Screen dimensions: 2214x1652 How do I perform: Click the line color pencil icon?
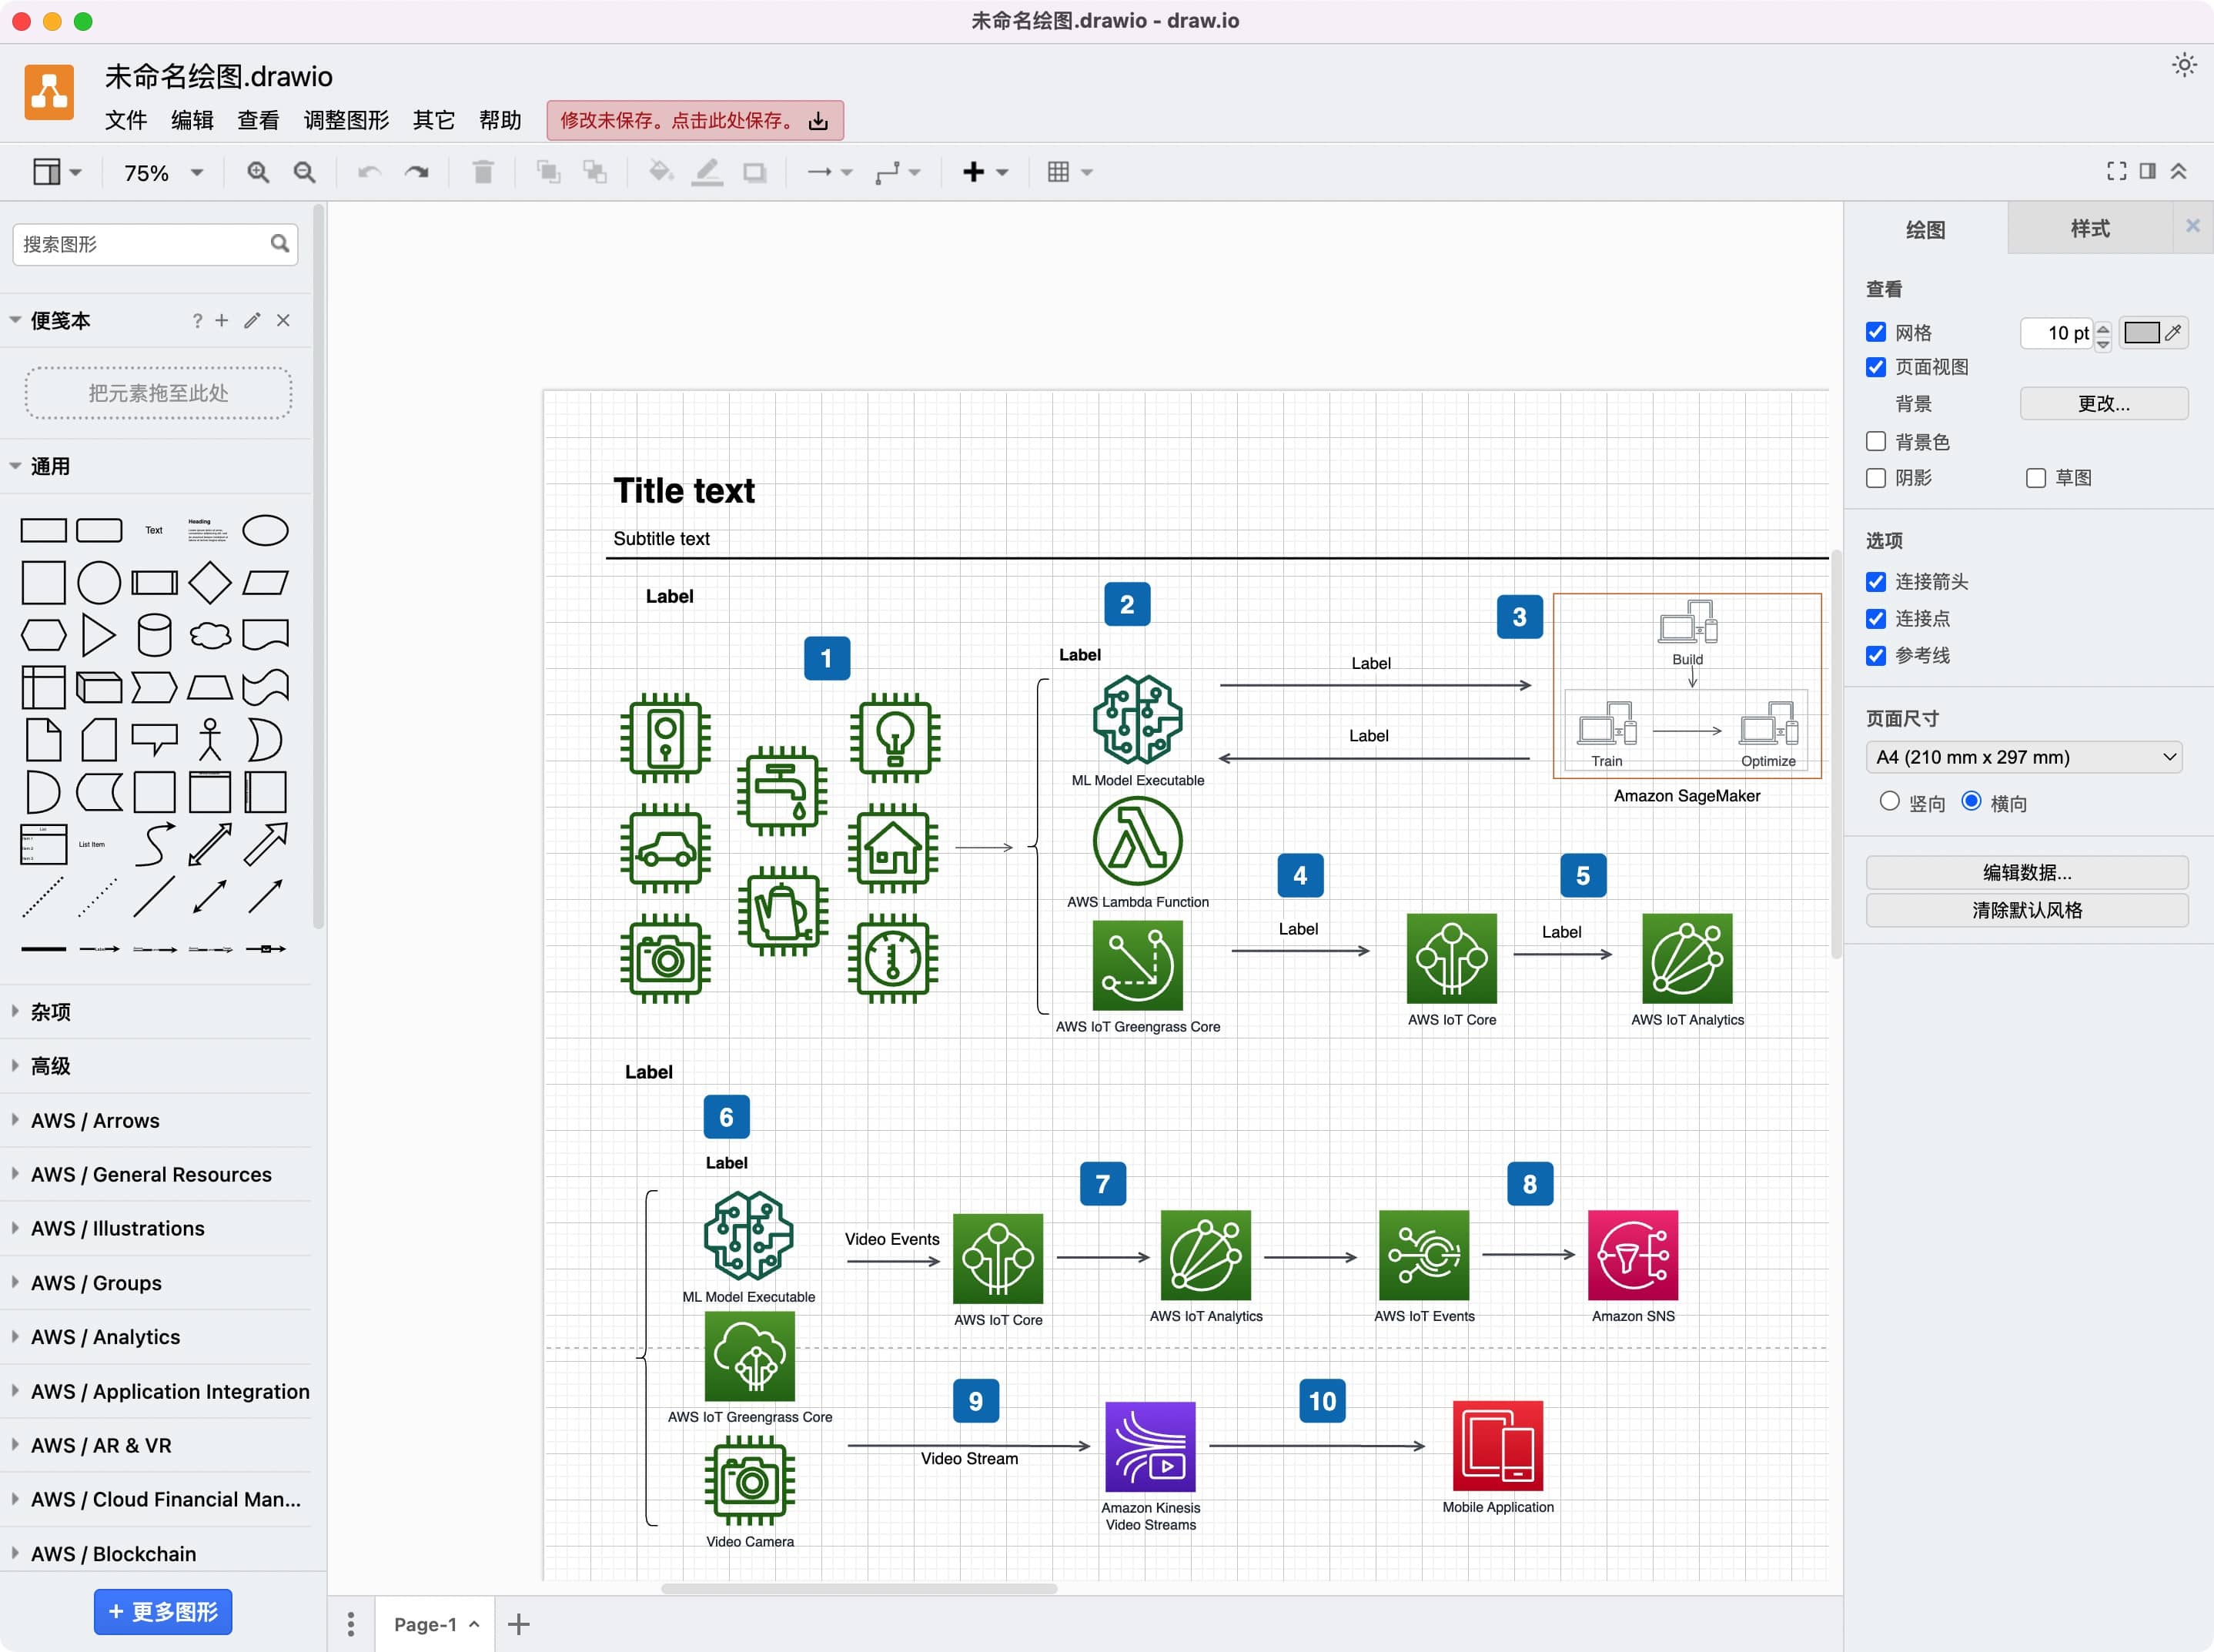point(707,172)
